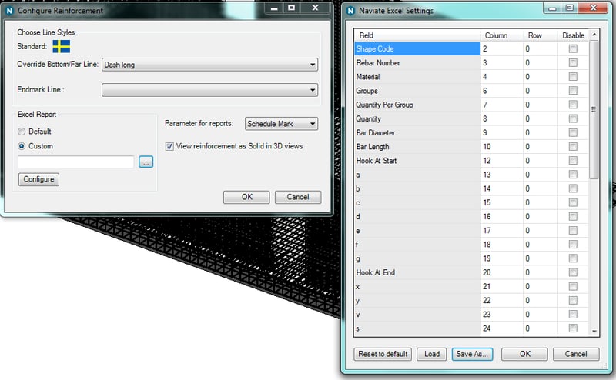
Task: Click the Save As... button
Action: tap(472, 354)
